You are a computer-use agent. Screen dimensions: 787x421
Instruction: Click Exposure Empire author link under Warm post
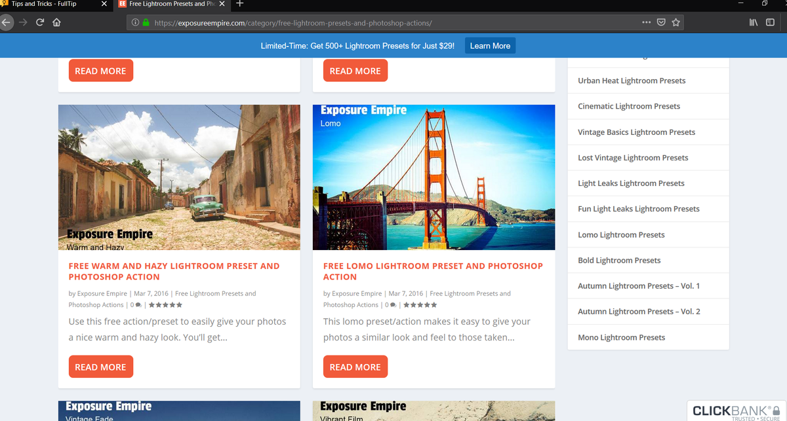[102, 293]
